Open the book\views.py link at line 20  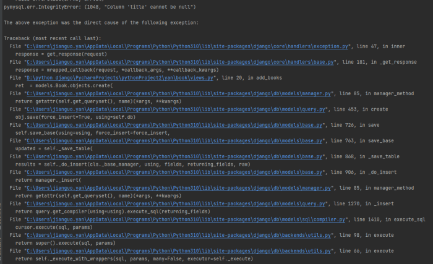120,78
